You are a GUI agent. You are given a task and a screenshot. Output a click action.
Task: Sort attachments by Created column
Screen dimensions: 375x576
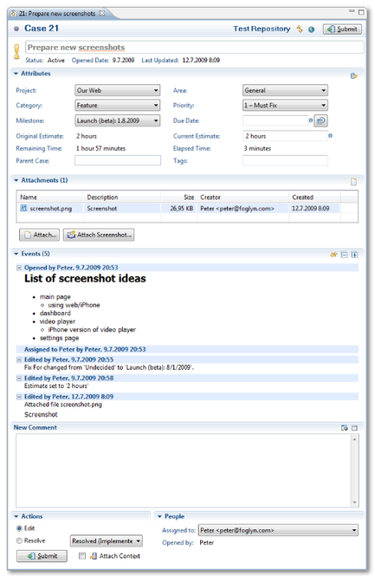[x=314, y=197]
